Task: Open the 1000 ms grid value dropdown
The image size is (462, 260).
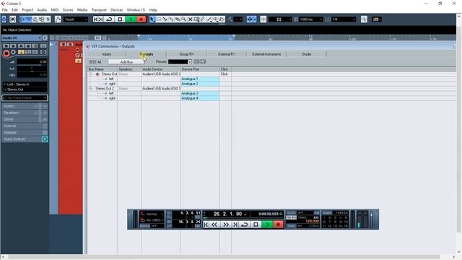Action: (x=311, y=19)
